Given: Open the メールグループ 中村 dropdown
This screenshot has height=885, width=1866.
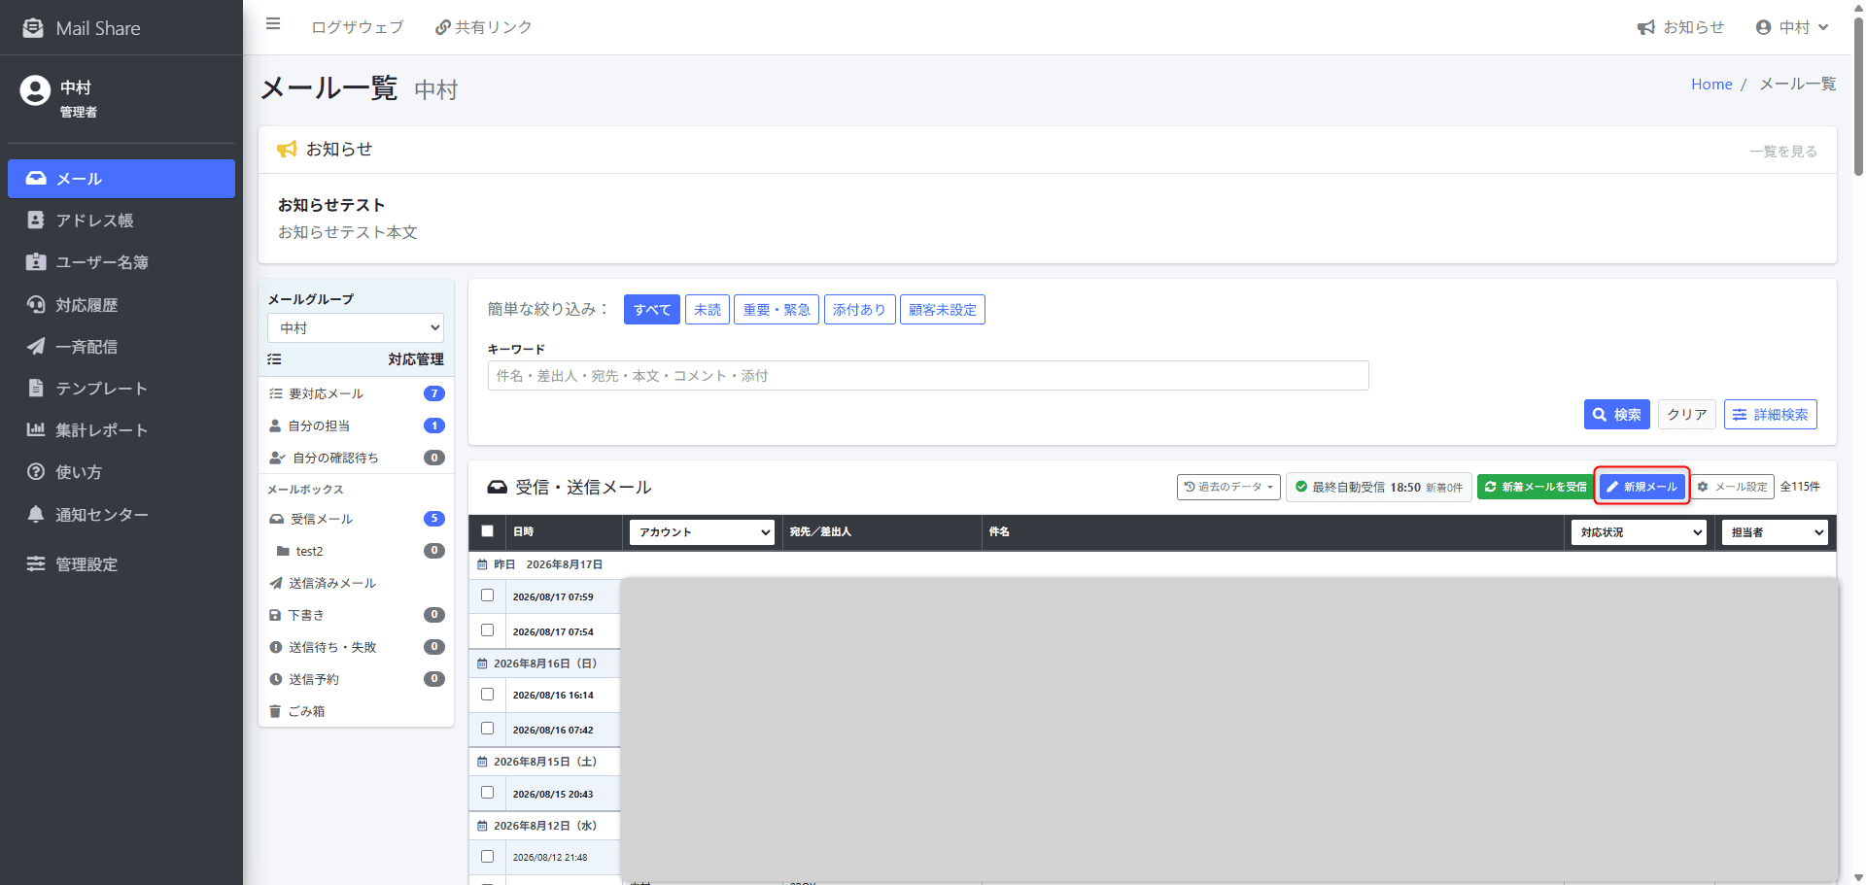Looking at the screenshot, I should click(x=356, y=327).
